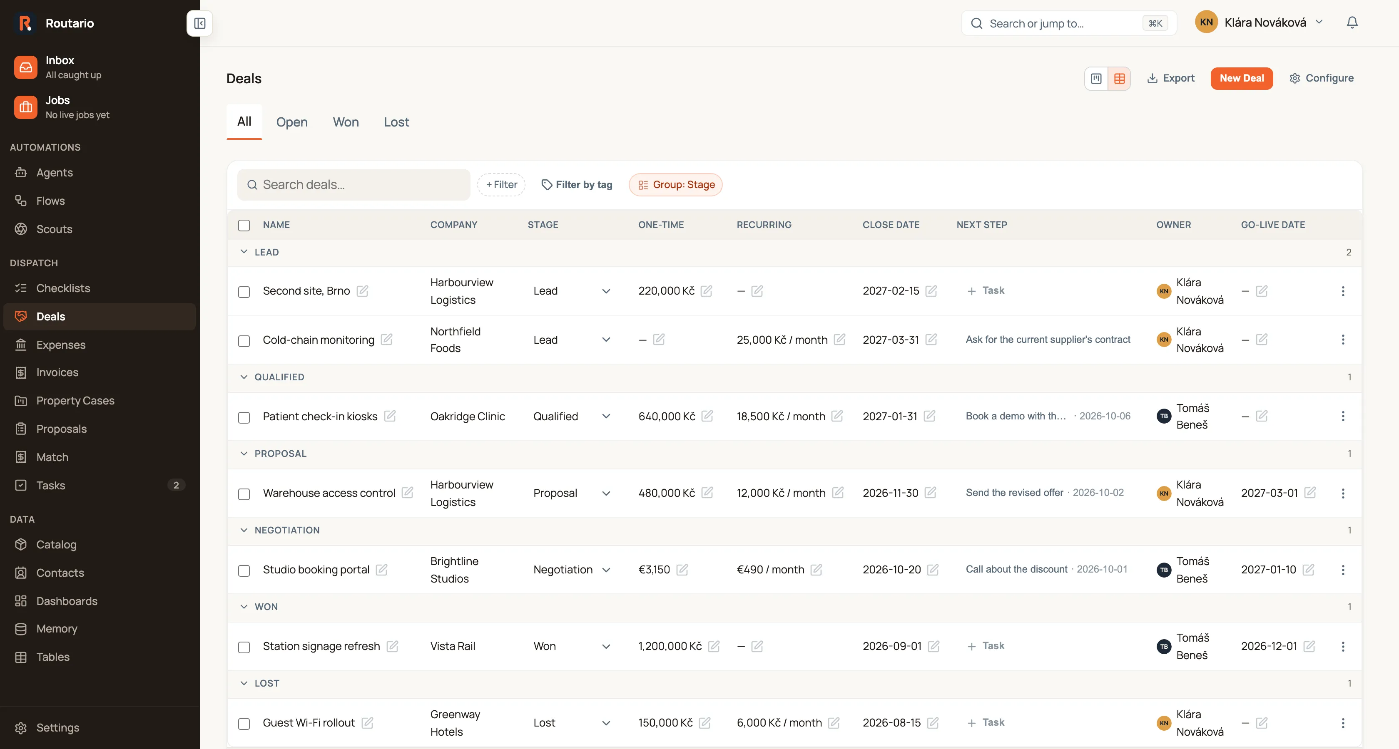Viewport: 1399px width, 749px height.
Task: Collapse the LEAD group
Action: coord(244,252)
